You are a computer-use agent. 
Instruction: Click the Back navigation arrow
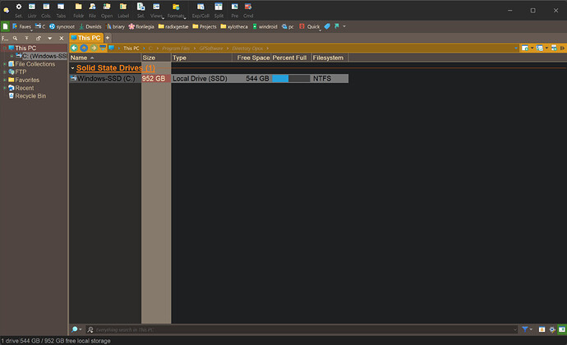click(75, 48)
